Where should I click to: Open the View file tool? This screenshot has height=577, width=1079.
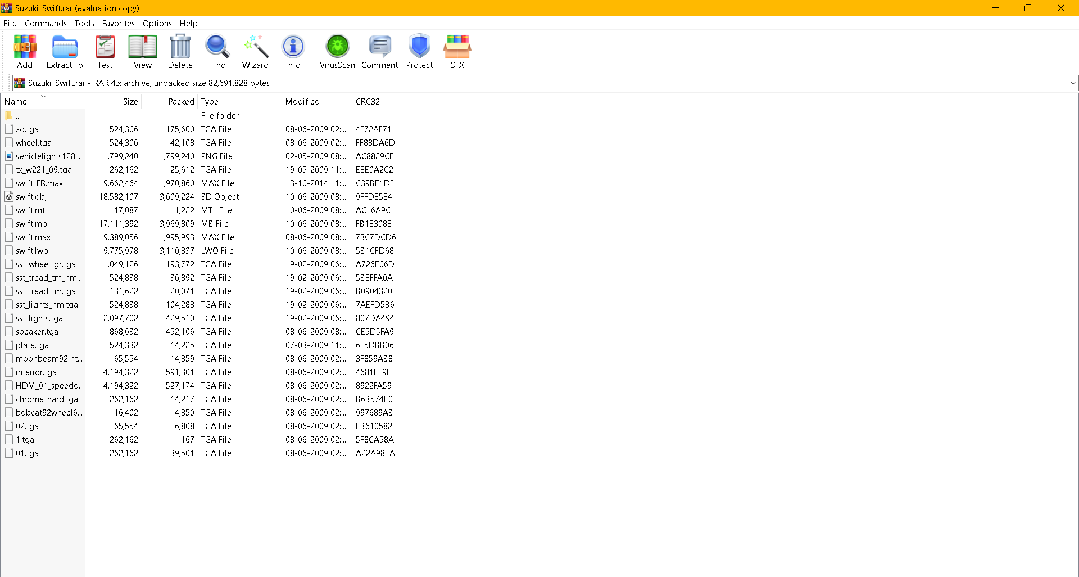[142, 47]
